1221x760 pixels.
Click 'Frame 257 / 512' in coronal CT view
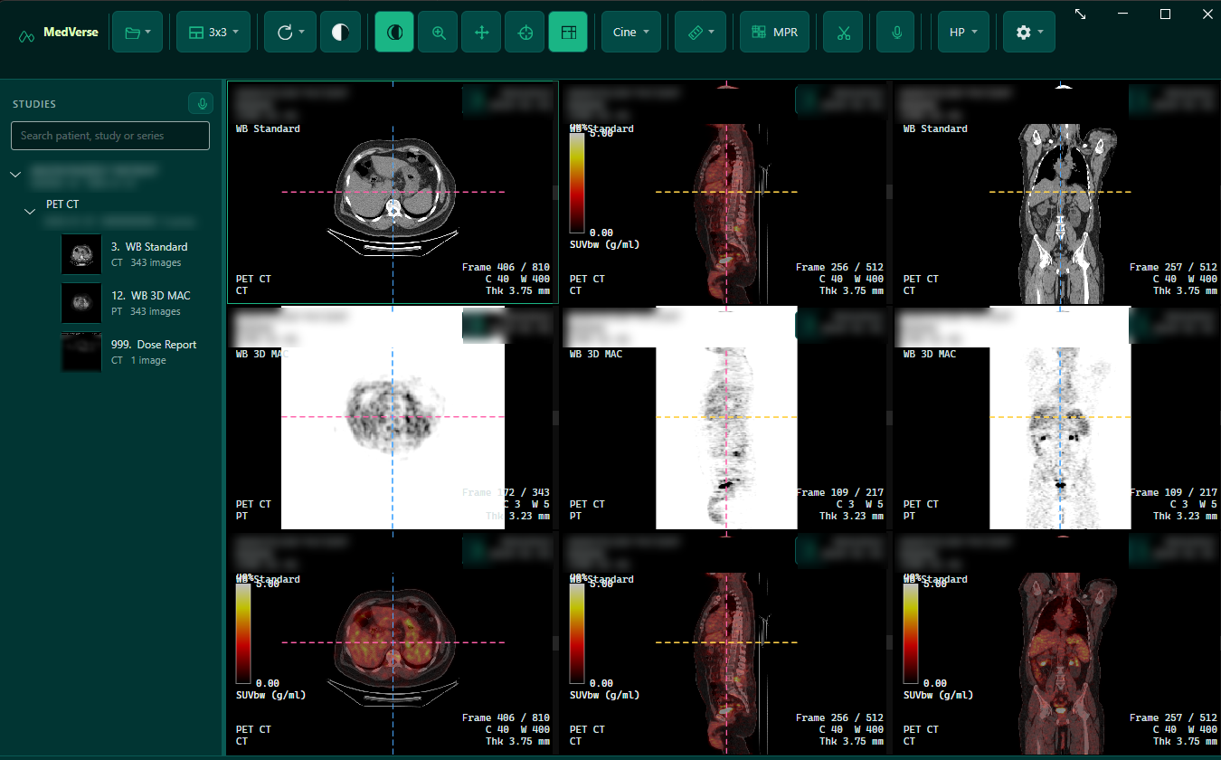[1173, 268]
